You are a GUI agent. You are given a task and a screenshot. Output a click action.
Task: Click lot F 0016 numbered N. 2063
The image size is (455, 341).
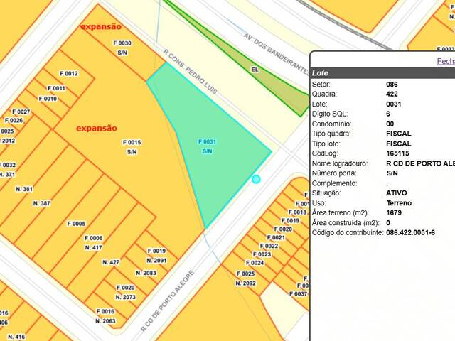tap(105, 316)
